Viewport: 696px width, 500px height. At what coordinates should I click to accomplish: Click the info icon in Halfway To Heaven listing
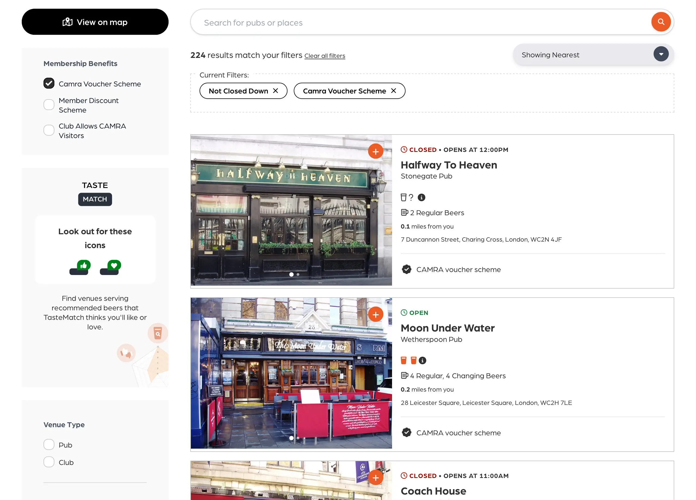click(421, 198)
